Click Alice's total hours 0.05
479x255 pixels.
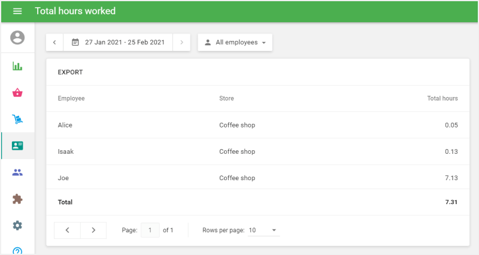pos(451,125)
